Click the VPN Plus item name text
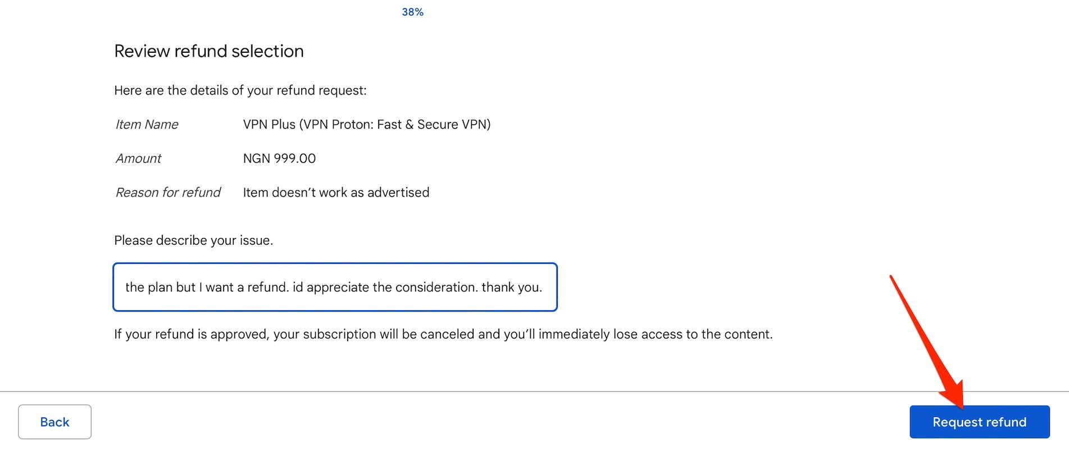The image size is (1069, 449). (269, 124)
